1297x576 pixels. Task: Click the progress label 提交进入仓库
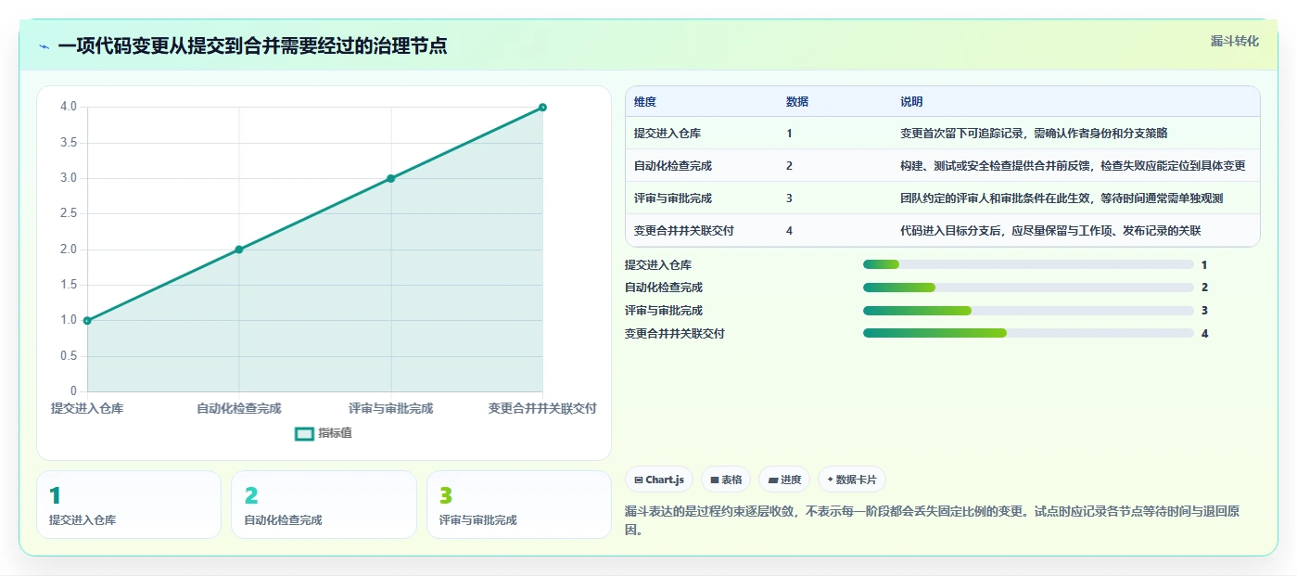pyautogui.click(x=658, y=265)
